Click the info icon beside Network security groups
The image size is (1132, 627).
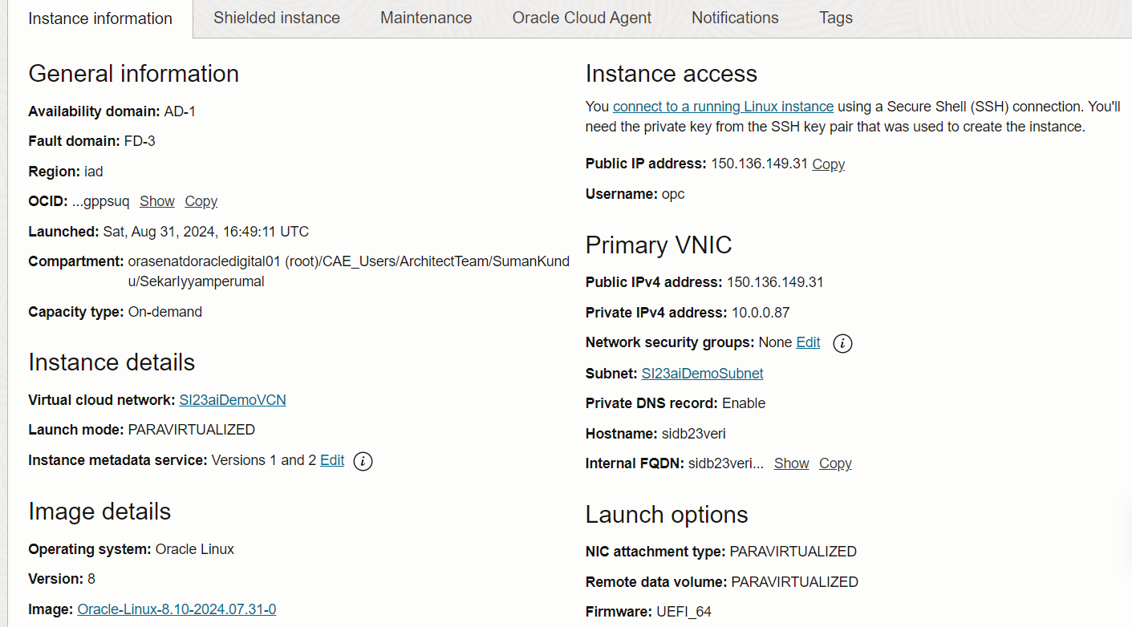point(842,343)
